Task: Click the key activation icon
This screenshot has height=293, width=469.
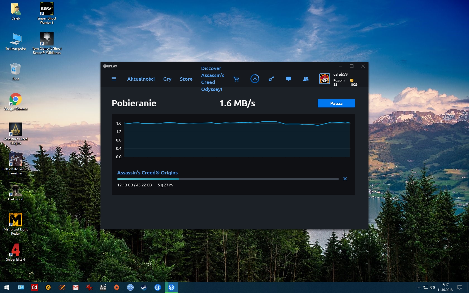Action: tap(271, 79)
